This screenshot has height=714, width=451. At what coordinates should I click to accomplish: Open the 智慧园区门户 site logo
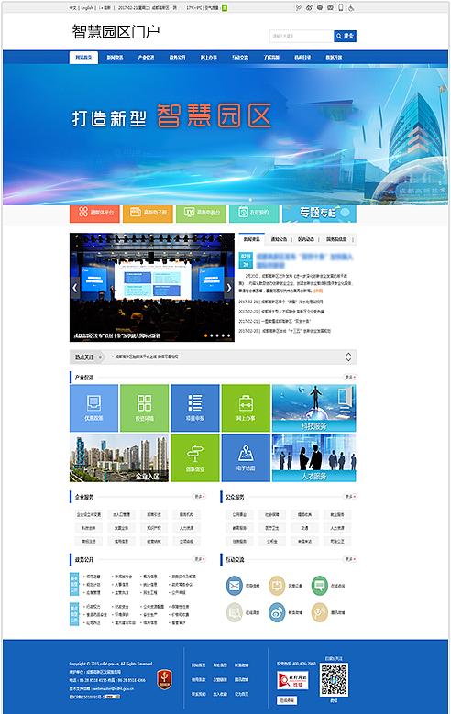(115, 31)
